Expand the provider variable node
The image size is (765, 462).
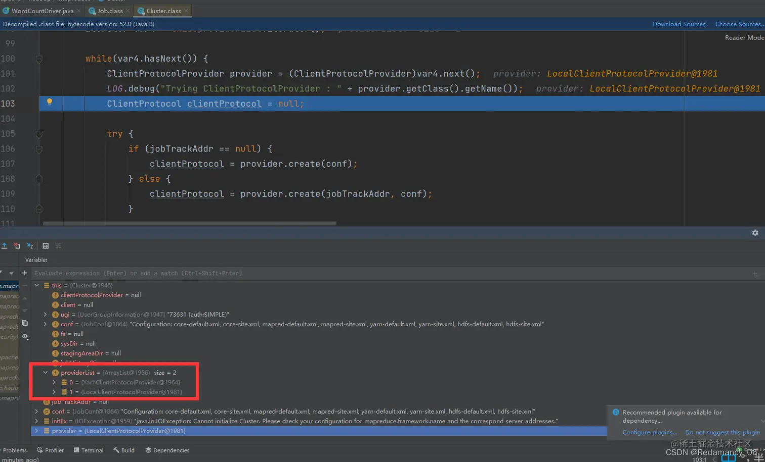pyautogui.click(x=36, y=431)
